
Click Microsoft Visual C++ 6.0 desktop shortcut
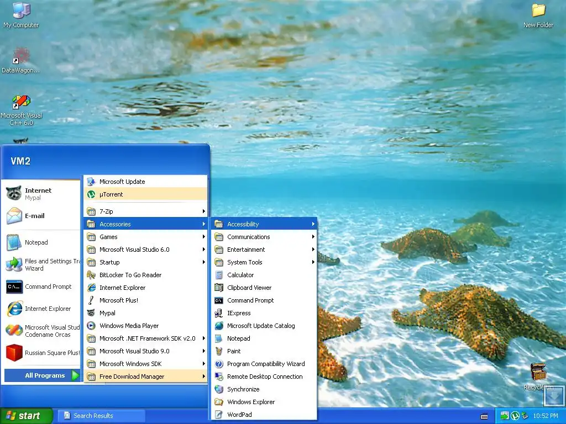(22, 110)
